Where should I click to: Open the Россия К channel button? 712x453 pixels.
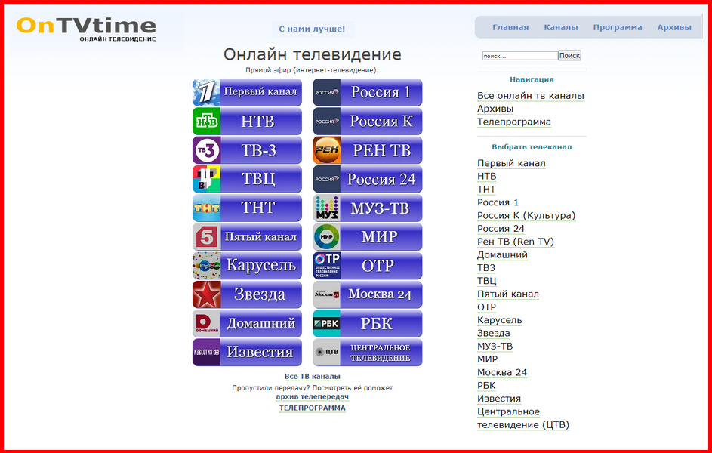(x=368, y=122)
